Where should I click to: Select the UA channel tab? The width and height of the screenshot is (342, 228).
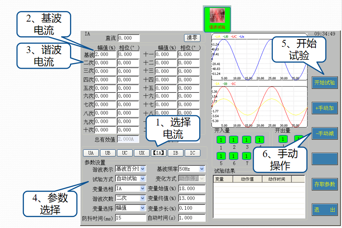(x=91, y=153)
